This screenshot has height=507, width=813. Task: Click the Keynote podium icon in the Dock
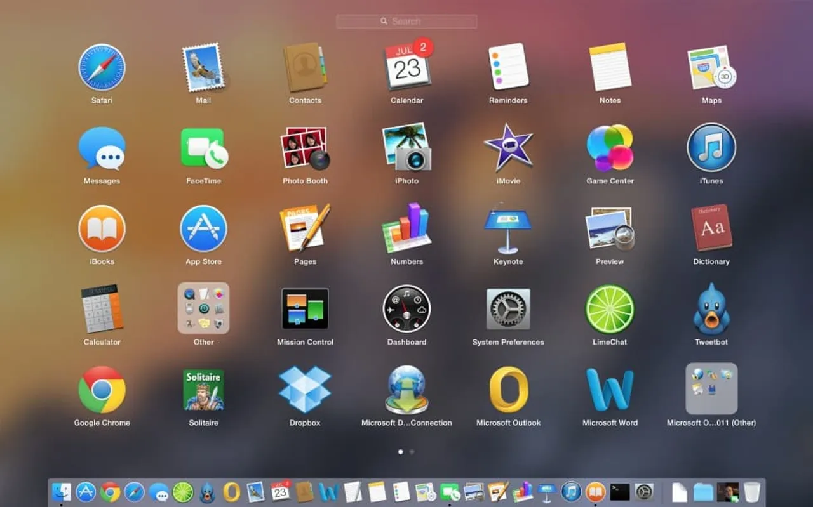(x=547, y=492)
